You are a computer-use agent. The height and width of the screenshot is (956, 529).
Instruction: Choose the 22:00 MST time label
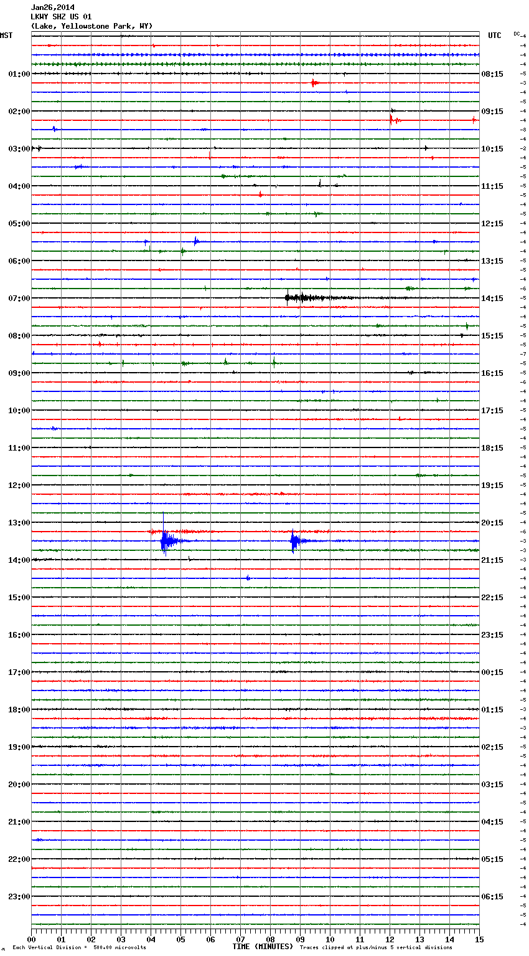[19, 859]
